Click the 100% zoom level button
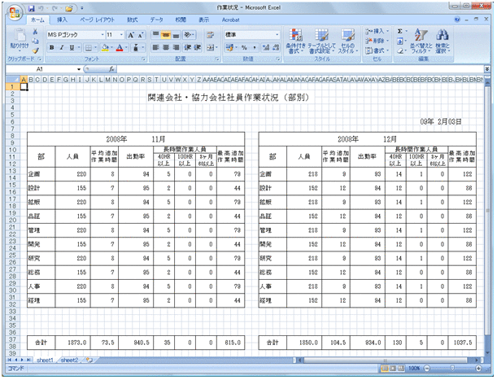 [x=414, y=369]
